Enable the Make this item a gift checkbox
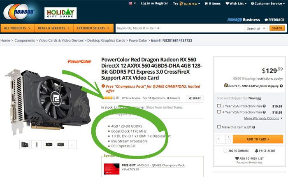Screen dimensions: 288x177 coord(219,127)
